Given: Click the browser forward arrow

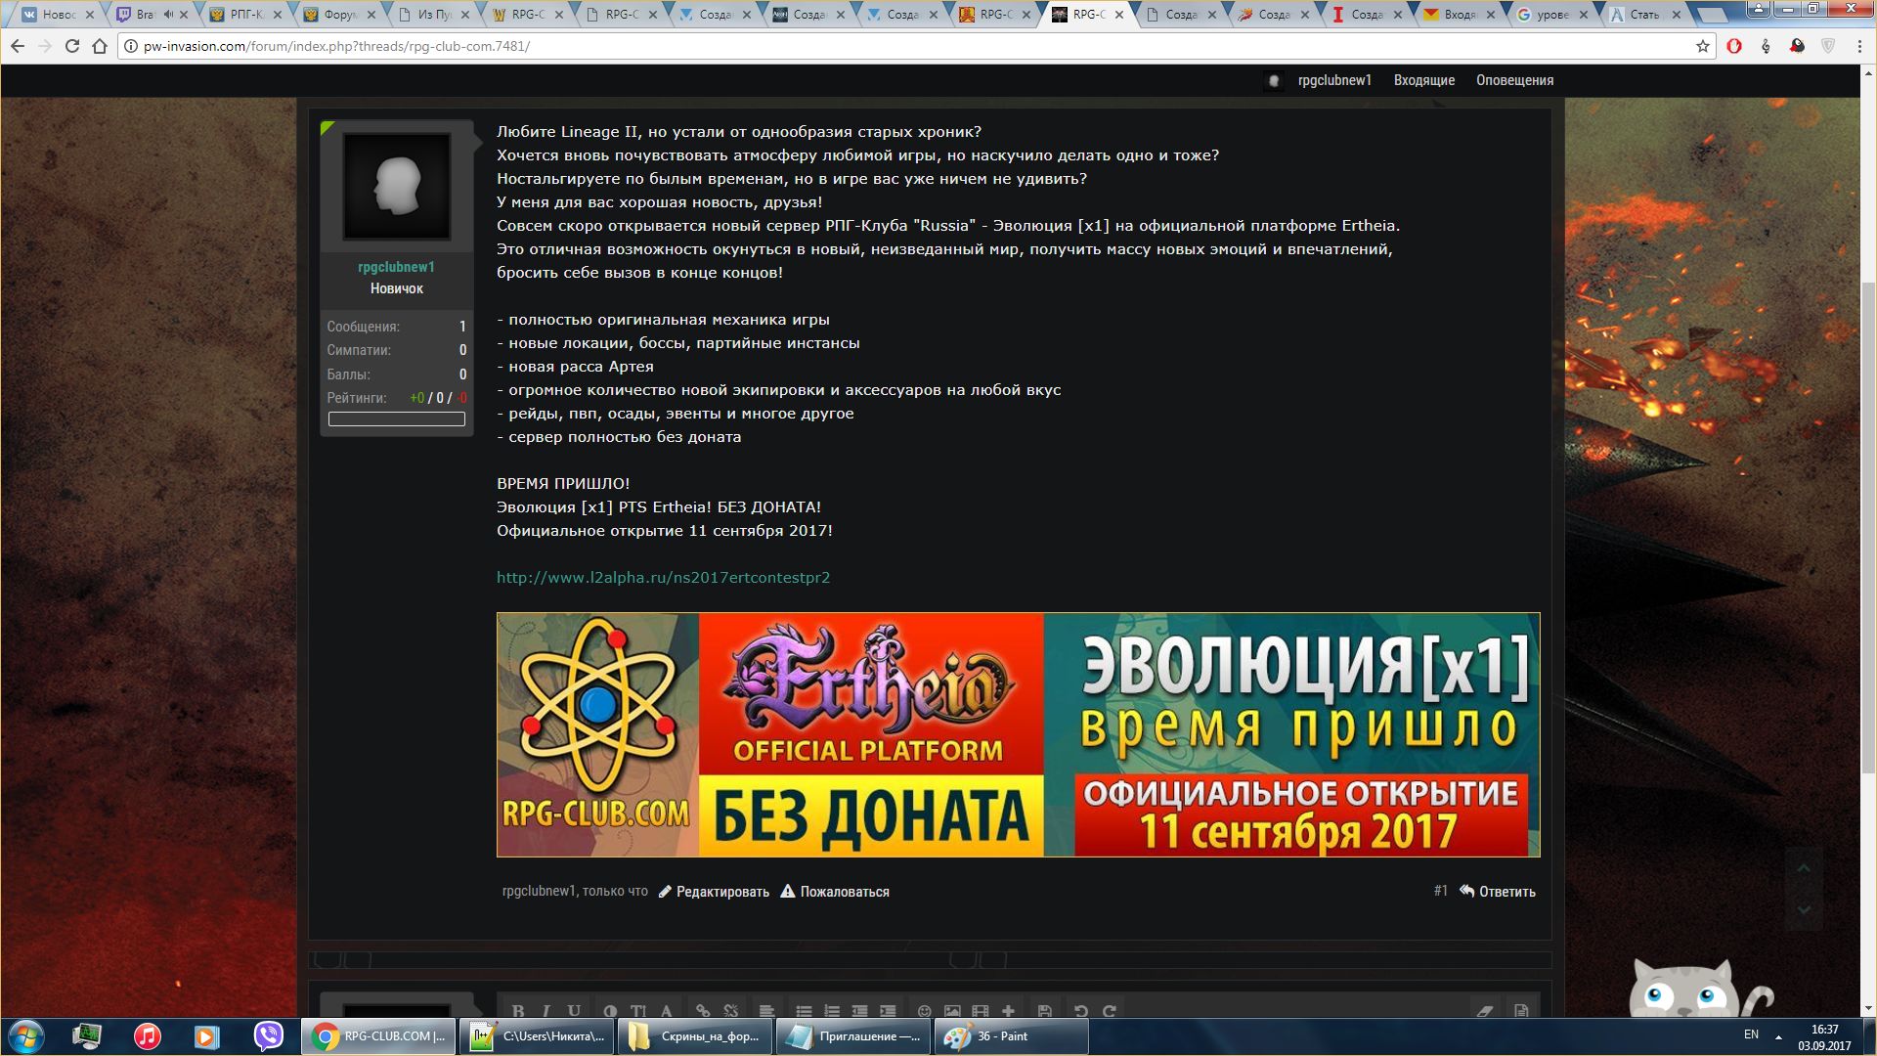Looking at the screenshot, I should coord(45,46).
